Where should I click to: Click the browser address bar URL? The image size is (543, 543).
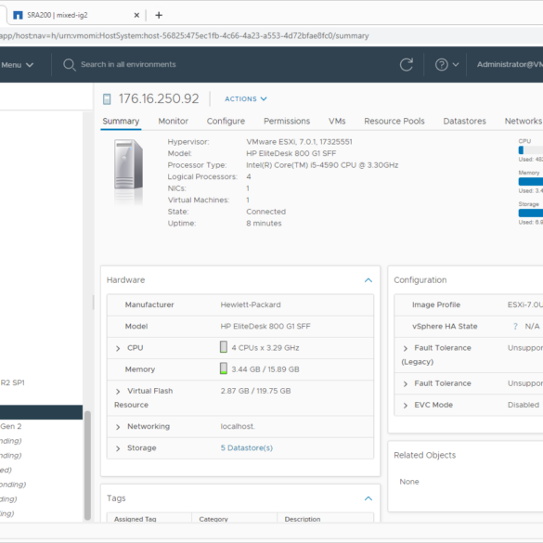pos(184,35)
